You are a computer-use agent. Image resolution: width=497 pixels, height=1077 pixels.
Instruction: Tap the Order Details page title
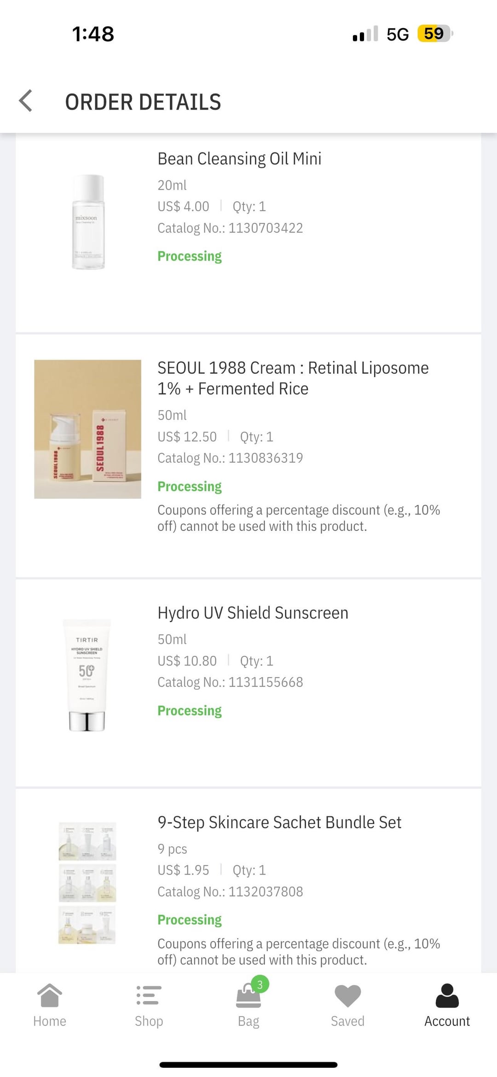coord(143,102)
